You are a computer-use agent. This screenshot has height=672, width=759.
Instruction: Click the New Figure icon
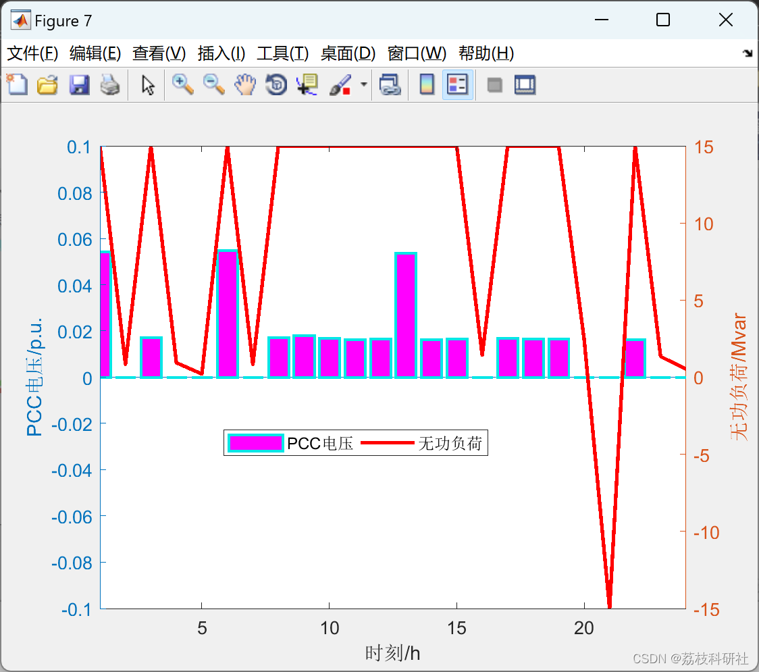[17, 85]
